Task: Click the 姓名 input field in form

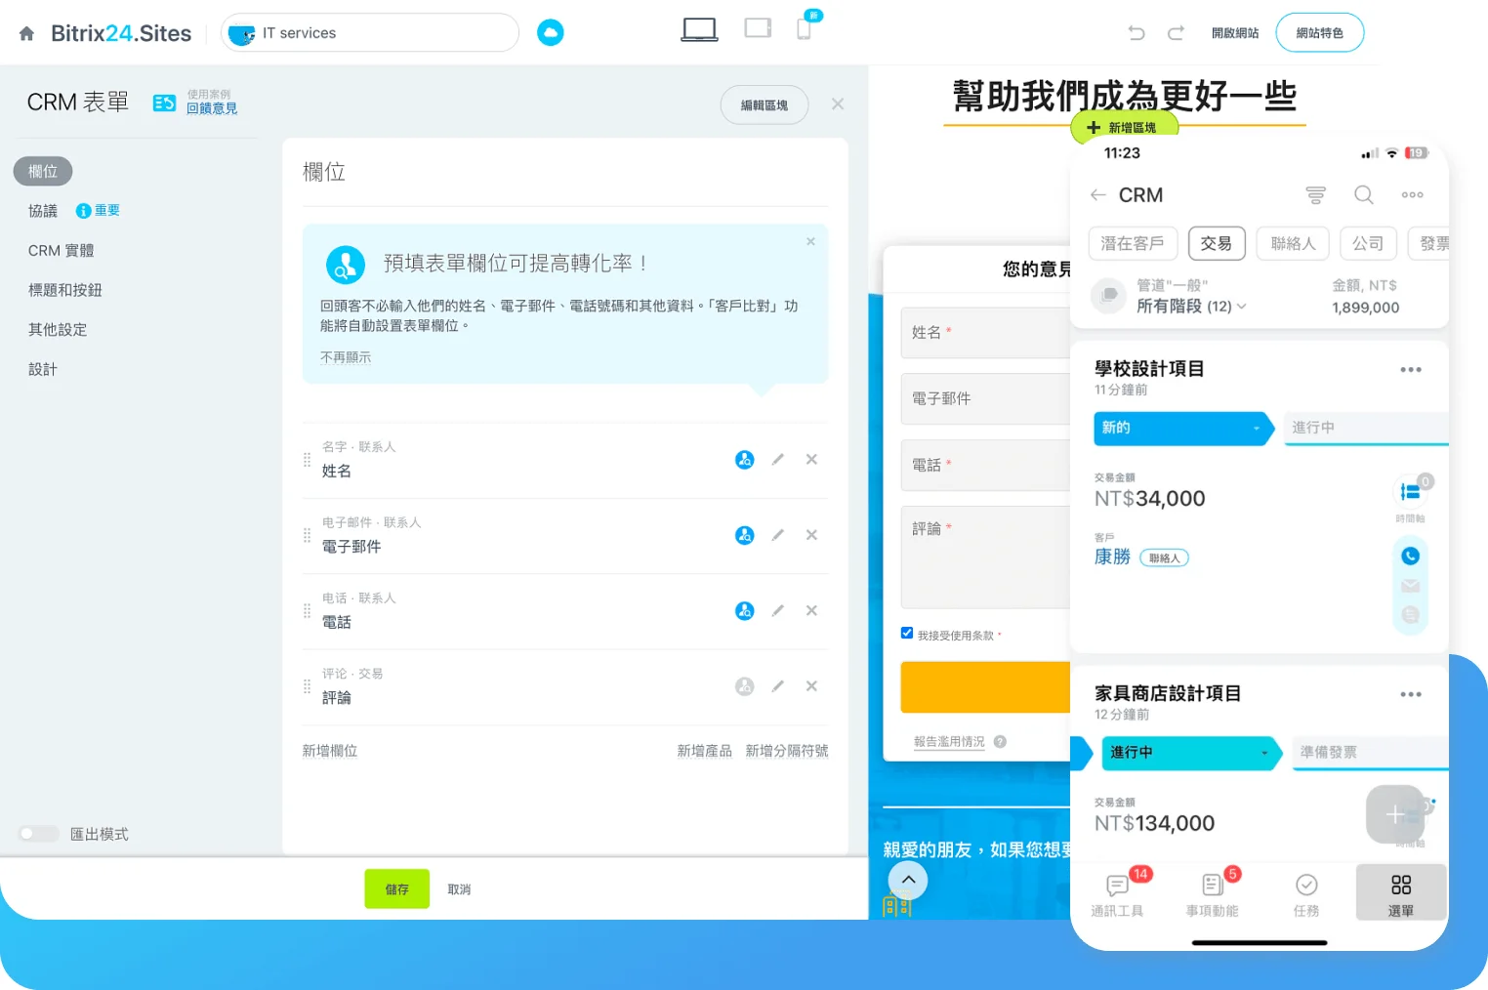Action: point(985,333)
